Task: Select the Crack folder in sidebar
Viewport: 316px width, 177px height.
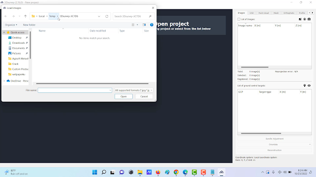Action: 15,64
